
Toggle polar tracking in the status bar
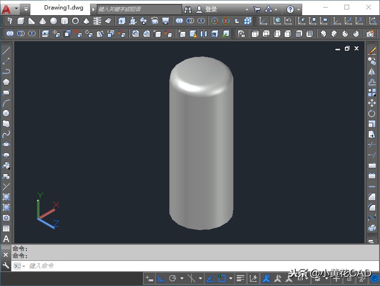(173, 278)
